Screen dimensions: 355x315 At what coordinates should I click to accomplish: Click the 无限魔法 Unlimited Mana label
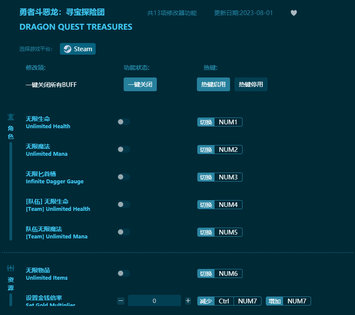[x=47, y=150]
